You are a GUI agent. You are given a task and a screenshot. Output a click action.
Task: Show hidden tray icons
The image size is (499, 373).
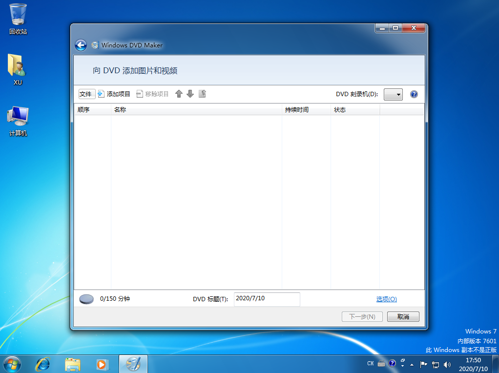pos(412,365)
